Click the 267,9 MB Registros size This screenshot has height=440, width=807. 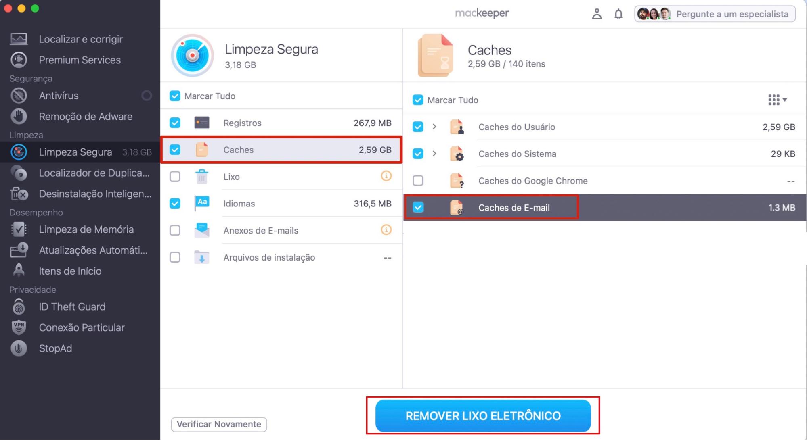(x=372, y=123)
